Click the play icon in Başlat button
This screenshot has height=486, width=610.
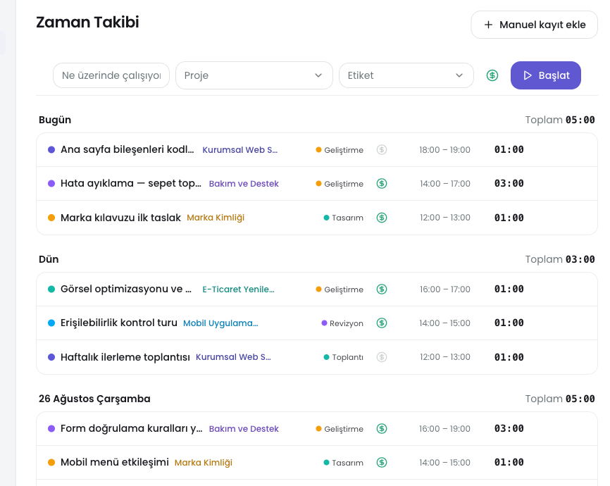pos(528,75)
